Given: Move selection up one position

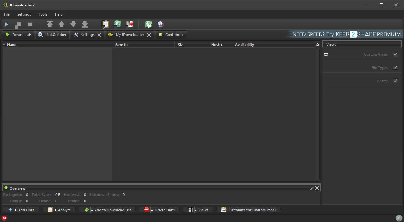Looking at the screenshot, I should coord(61,24).
